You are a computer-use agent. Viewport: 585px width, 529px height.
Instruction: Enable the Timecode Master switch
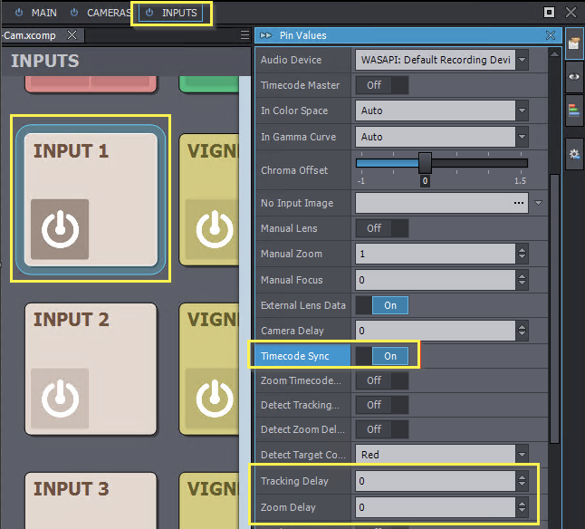(380, 85)
